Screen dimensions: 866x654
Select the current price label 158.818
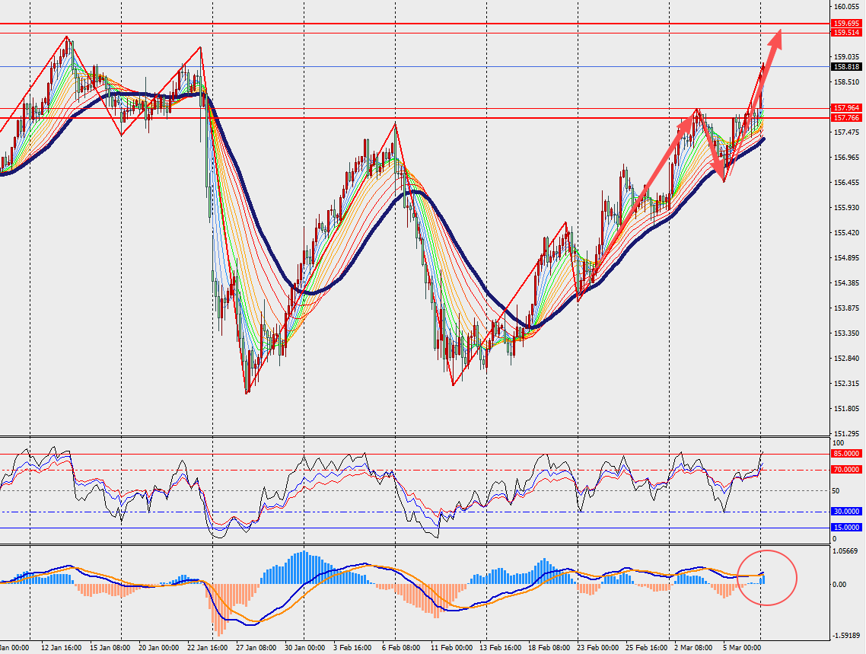pyautogui.click(x=846, y=66)
